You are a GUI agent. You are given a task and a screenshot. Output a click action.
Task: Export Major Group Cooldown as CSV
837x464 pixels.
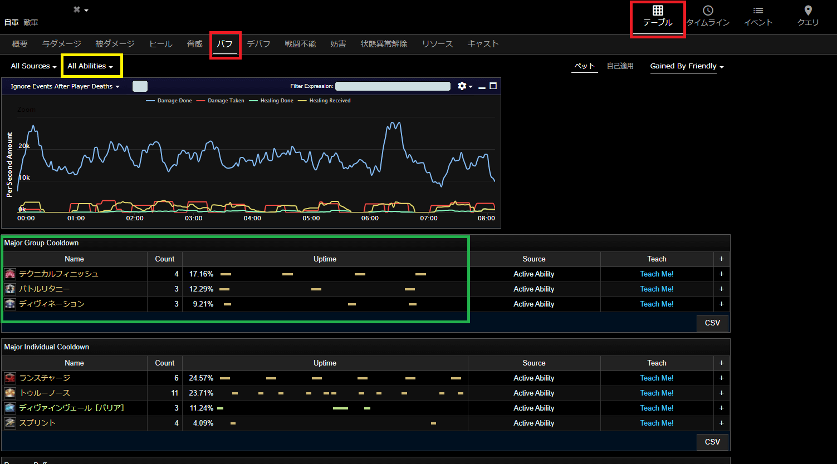click(x=712, y=323)
